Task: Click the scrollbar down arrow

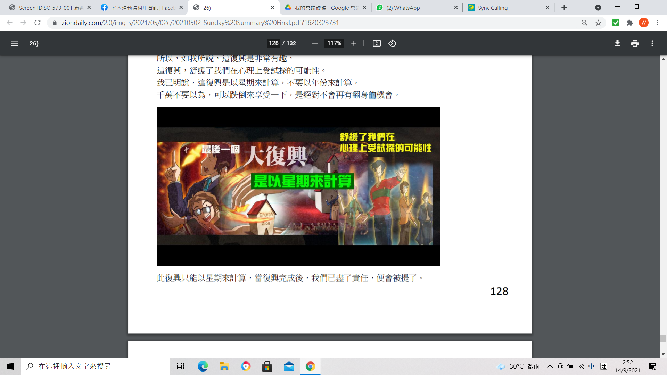Action: click(x=663, y=354)
